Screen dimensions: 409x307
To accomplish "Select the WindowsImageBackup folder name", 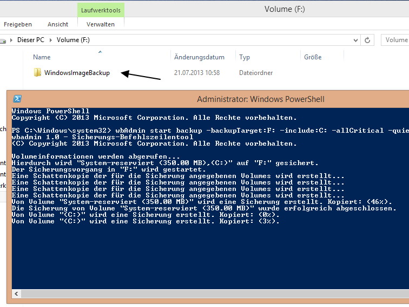I will coord(77,73).
